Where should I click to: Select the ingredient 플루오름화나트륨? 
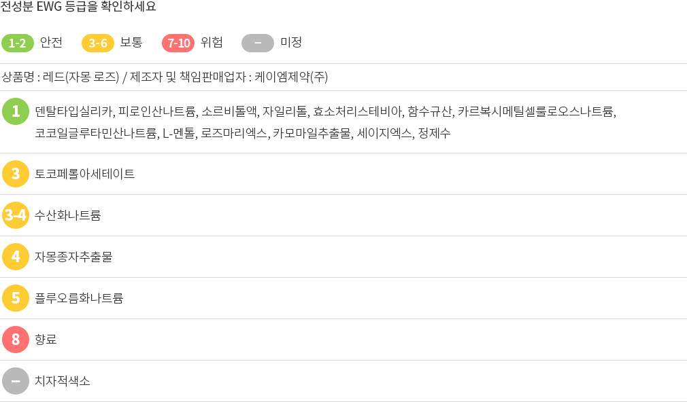pyautogui.click(x=79, y=298)
